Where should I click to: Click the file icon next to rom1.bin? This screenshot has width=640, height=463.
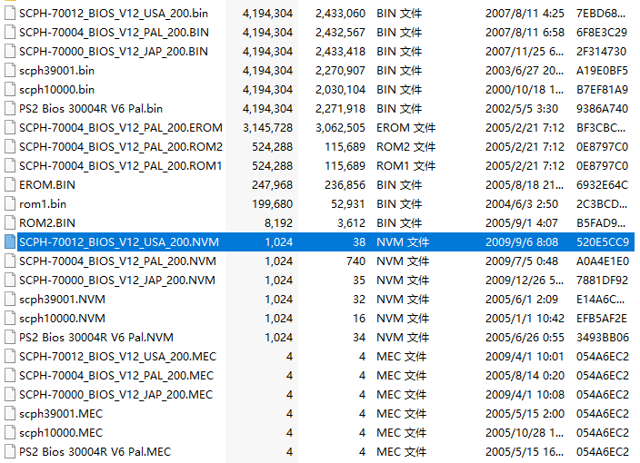10,203
